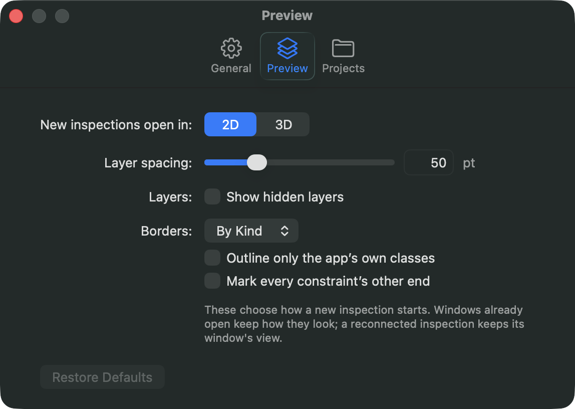Close the Preview settings window
Viewport: 575px width, 409px height.
[16, 16]
